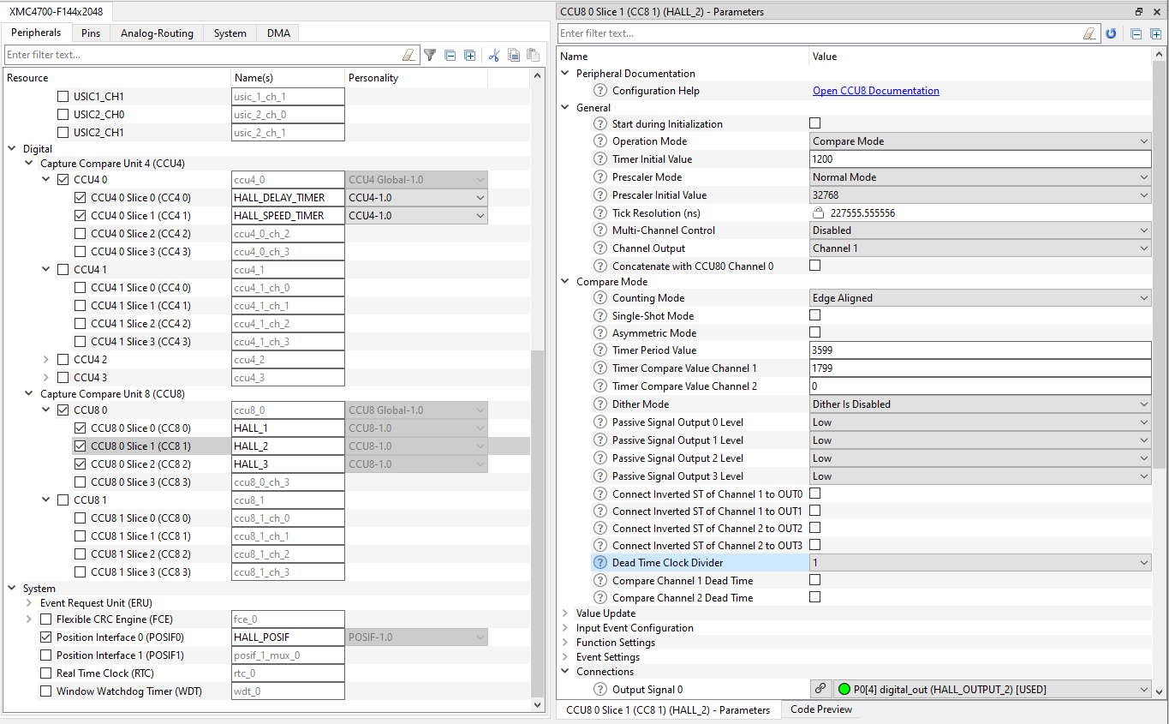Collapse the Compare Mode section

[565, 282]
